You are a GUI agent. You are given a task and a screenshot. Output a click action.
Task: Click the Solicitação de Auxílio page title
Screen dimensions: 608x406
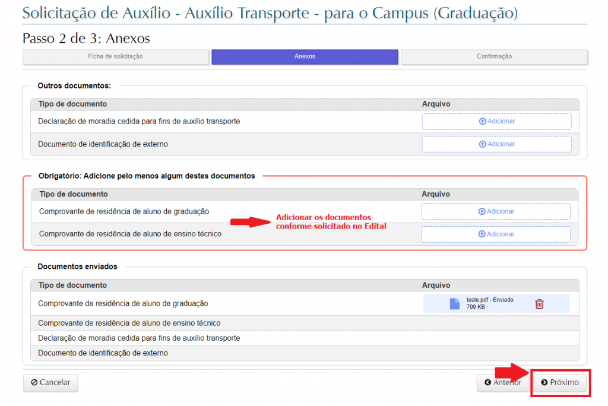pos(270,12)
